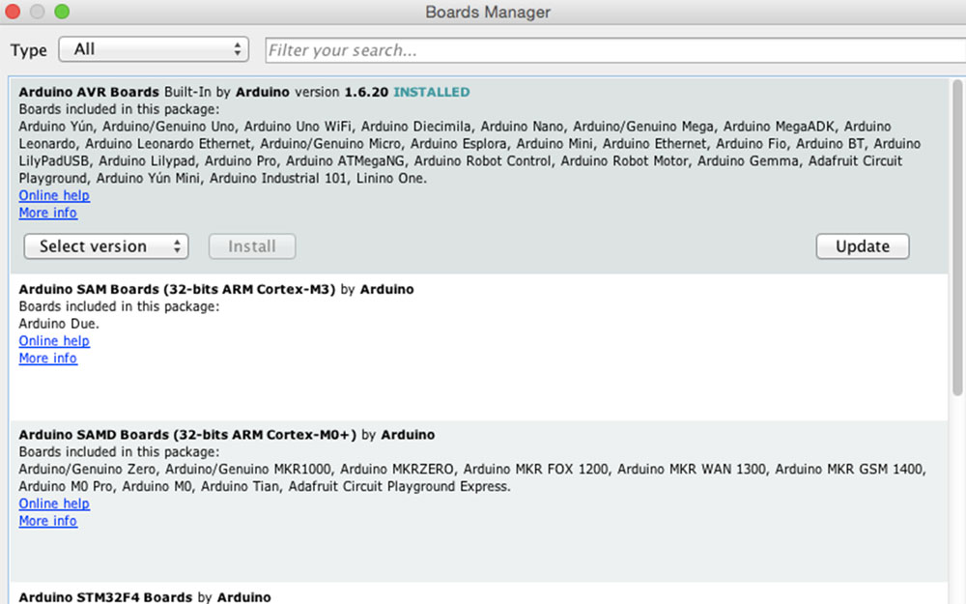Click the INSTALLED status label
Image resolution: width=966 pixels, height=604 pixels.
coord(431,92)
